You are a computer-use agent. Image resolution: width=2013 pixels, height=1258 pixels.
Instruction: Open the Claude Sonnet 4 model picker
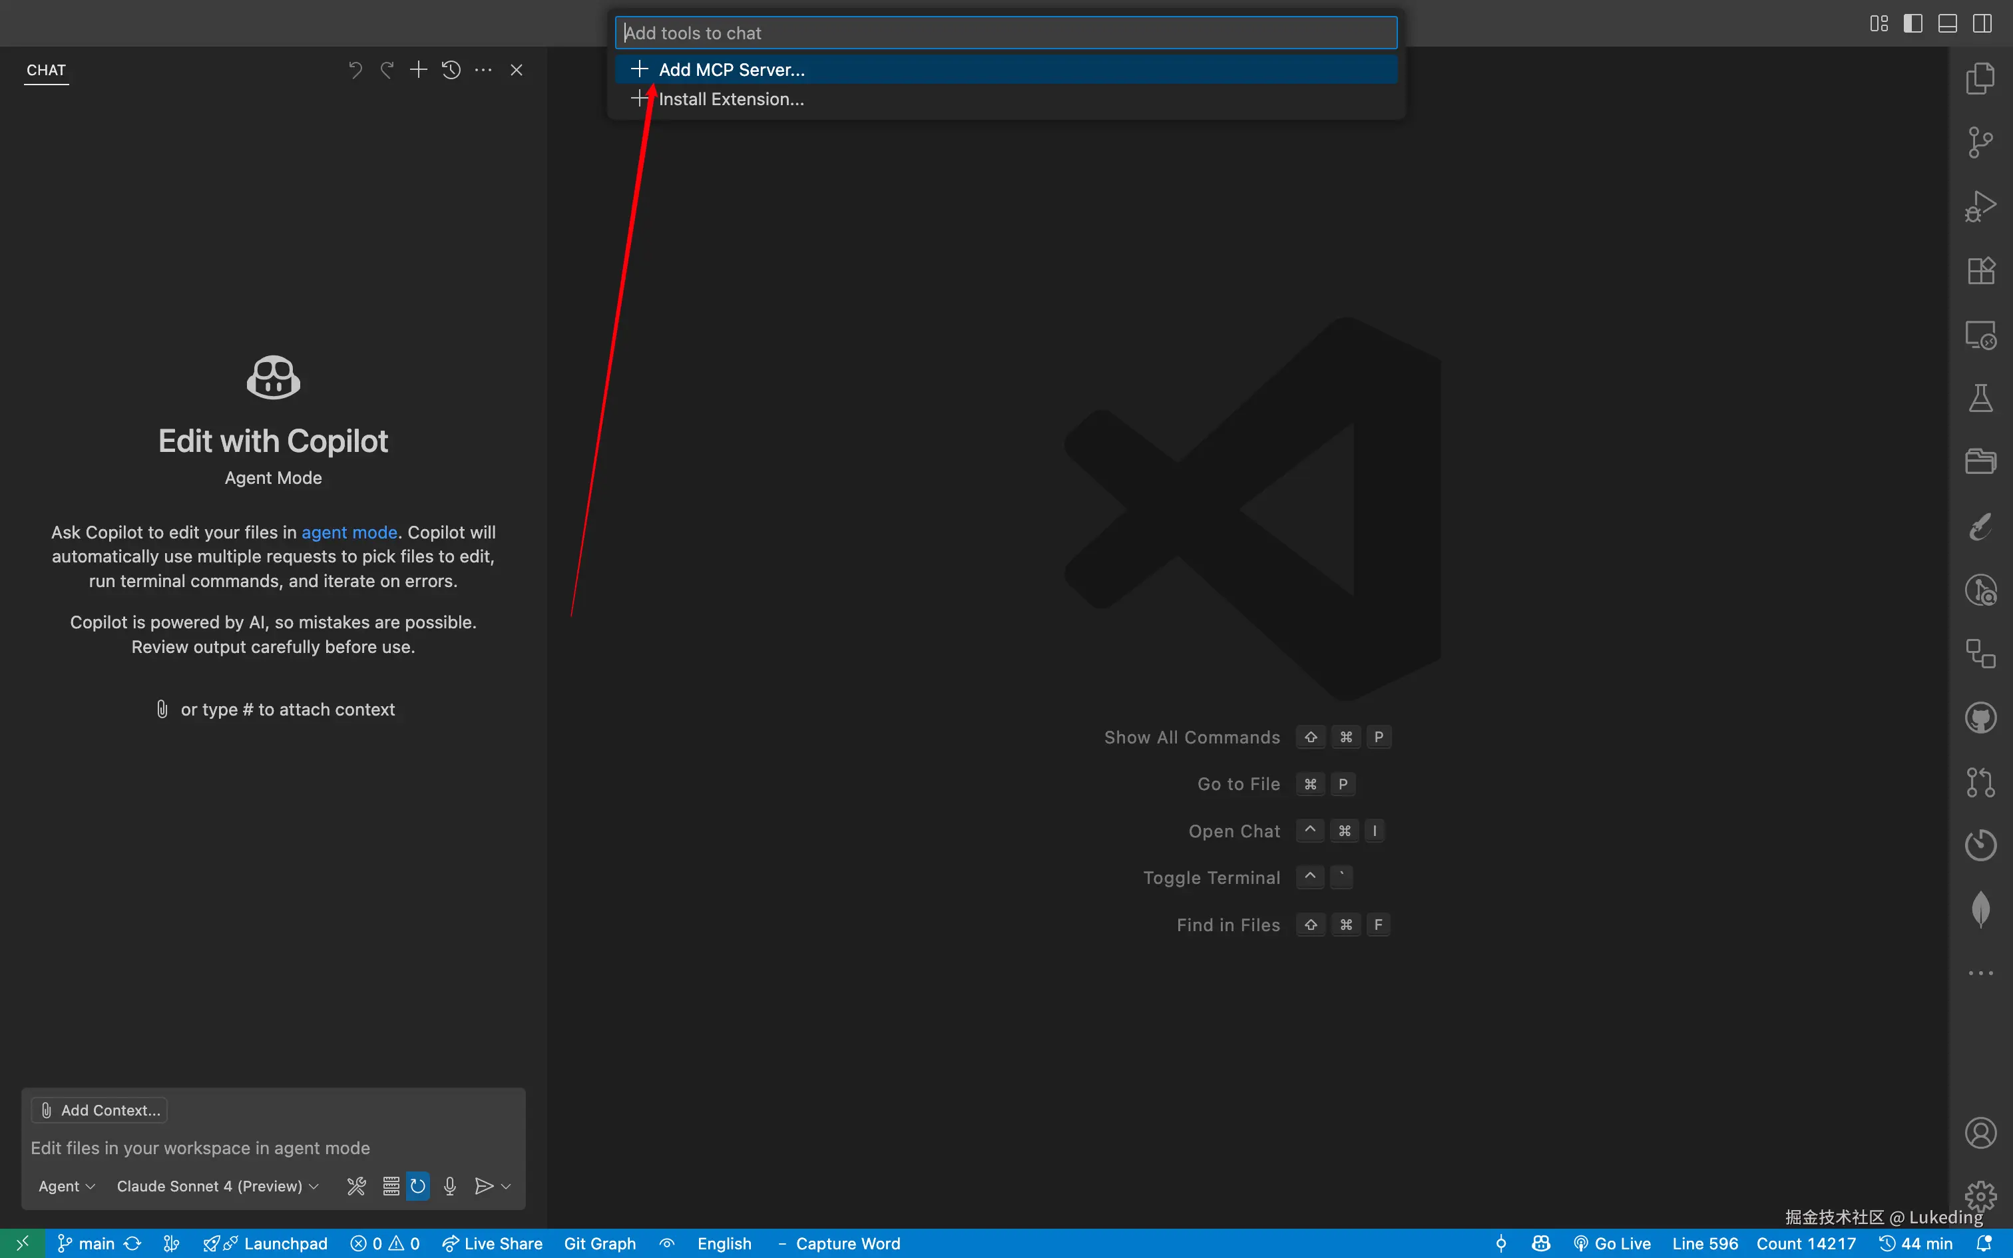tap(217, 1185)
